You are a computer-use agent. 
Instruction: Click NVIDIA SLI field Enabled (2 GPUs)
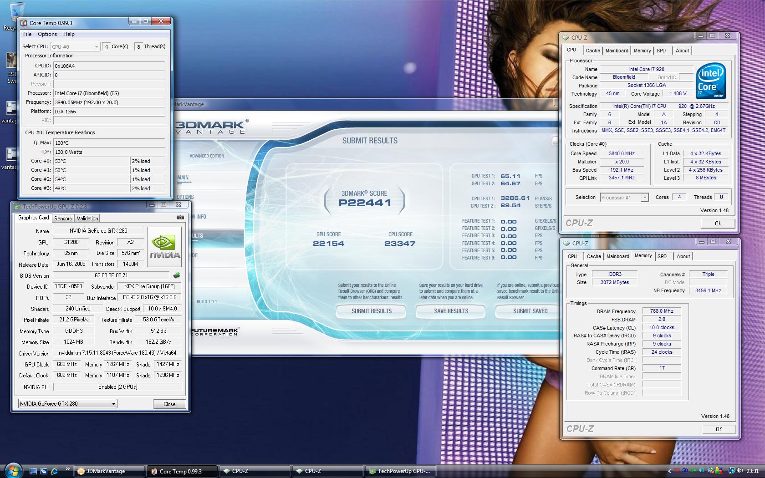coord(117,387)
